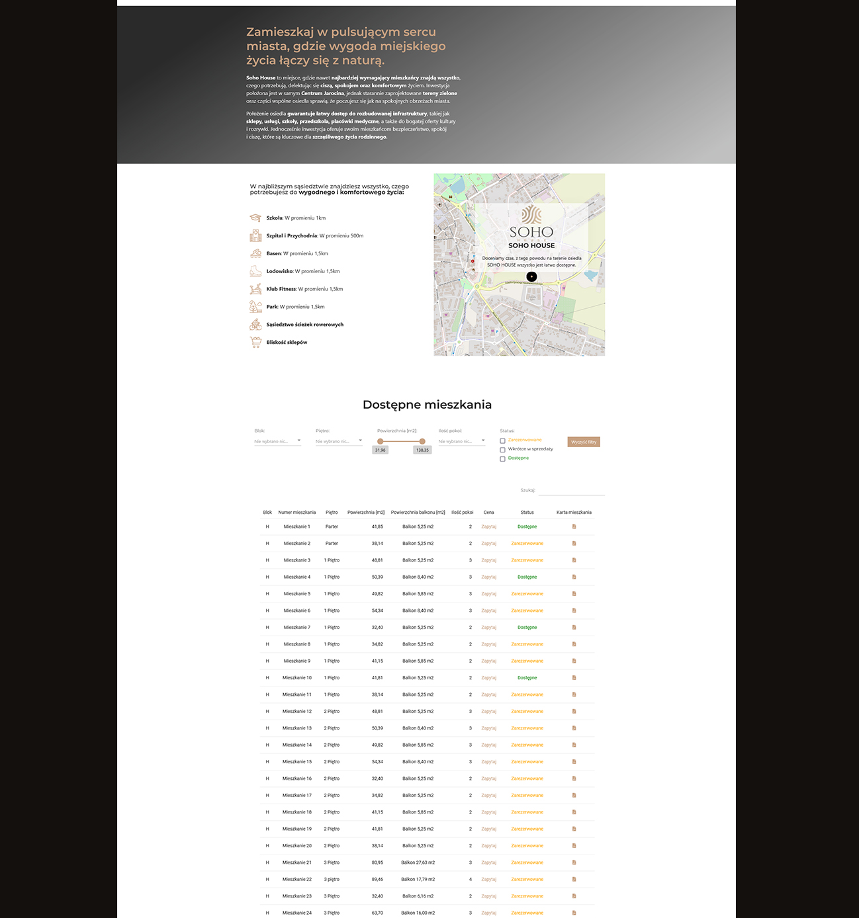Toggle the Dostępne status filter checkbox

502,458
